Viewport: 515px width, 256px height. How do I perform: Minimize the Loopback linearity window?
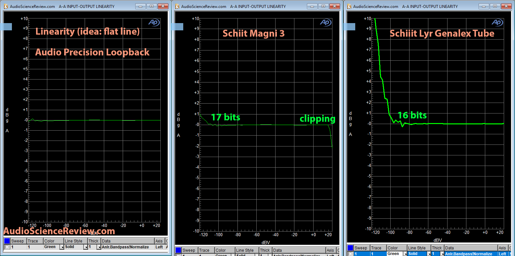click(x=141, y=6)
